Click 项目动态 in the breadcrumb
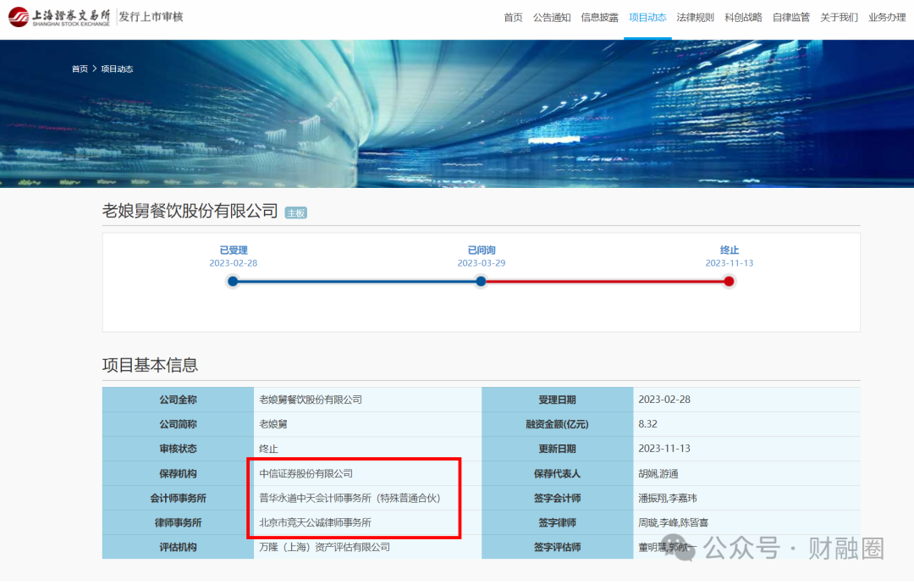This screenshot has width=914, height=585. click(x=117, y=69)
